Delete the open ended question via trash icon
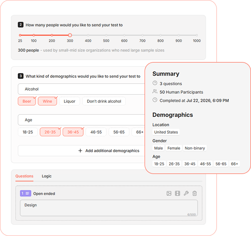251x236 pixels. pyautogui.click(x=195, y=193)
